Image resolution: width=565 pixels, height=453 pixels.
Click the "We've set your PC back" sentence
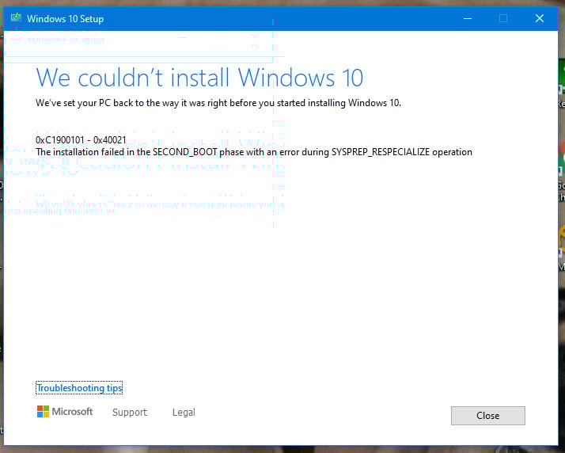coord(218,103)
